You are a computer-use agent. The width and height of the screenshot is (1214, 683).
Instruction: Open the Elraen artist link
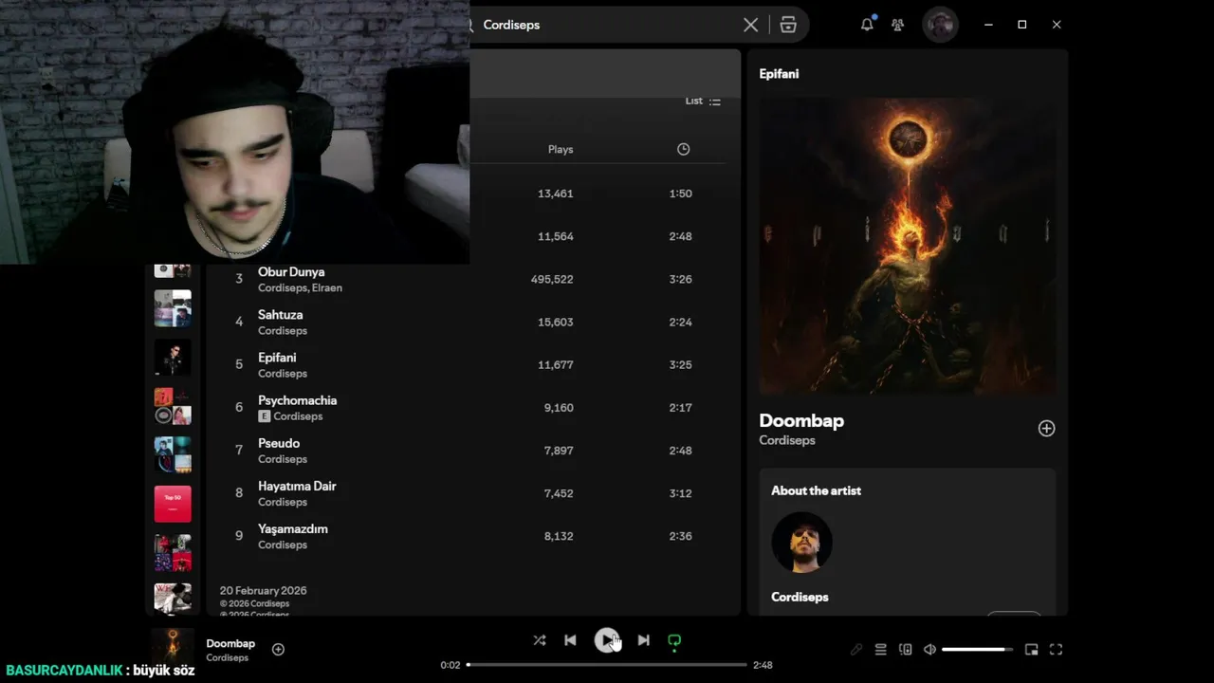(x=327, y=288)
